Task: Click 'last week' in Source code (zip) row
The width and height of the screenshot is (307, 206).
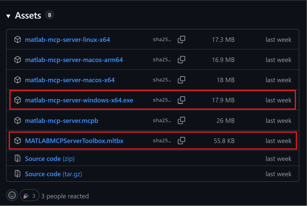Action: (279, 159)
